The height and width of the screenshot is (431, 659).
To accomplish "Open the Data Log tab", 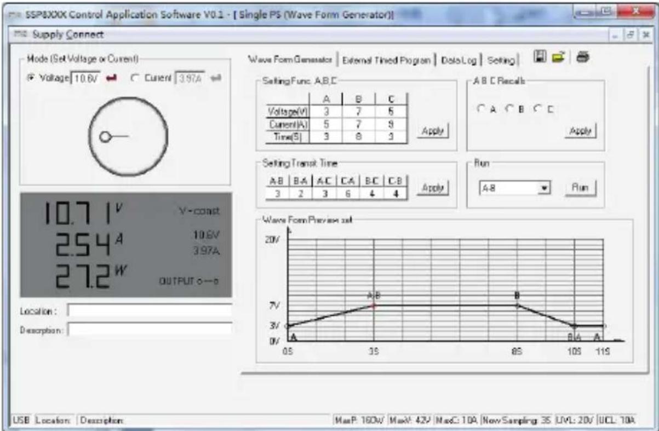I will coord(459,60).
